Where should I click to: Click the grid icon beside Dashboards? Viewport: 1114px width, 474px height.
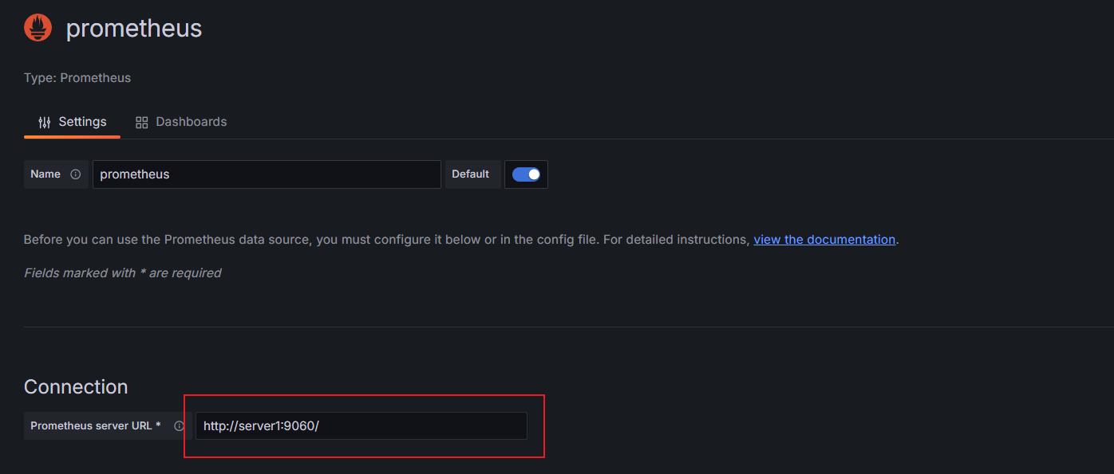[x=142, y=122]
